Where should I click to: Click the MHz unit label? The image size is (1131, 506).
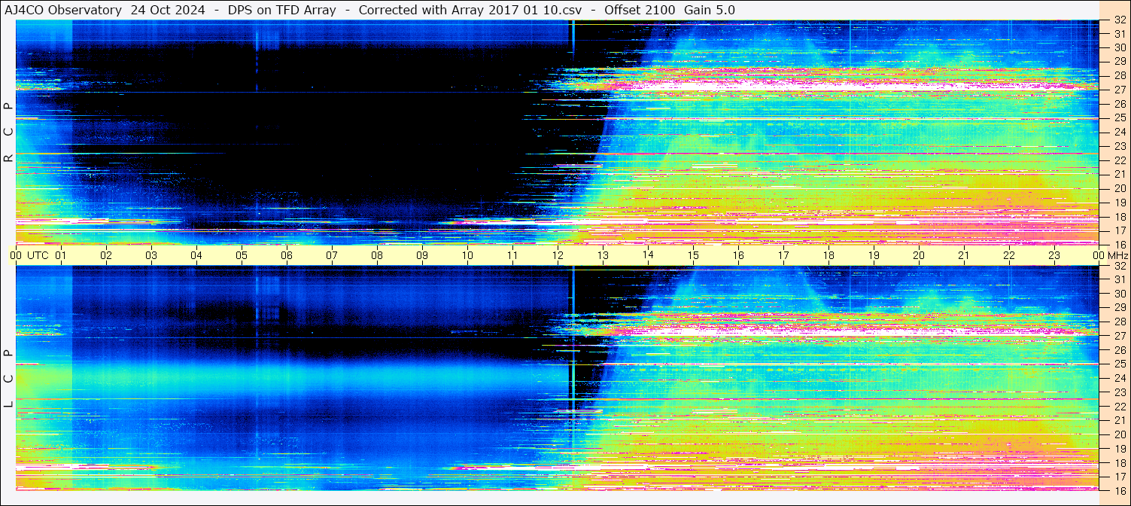click(1118, 255)
